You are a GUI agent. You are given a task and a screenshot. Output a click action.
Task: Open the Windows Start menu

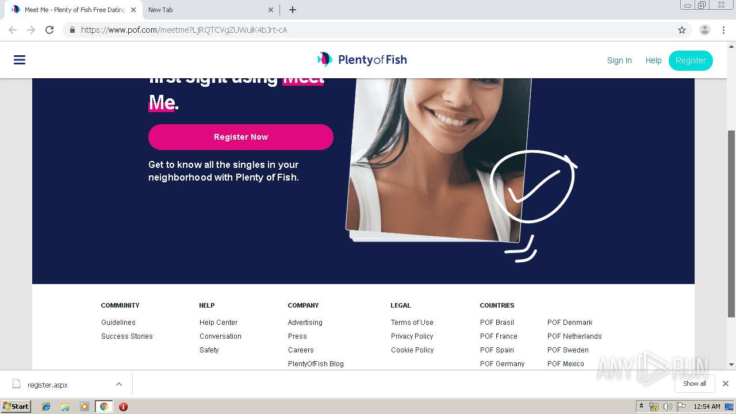pyautogui.click(x=16, y=407)
